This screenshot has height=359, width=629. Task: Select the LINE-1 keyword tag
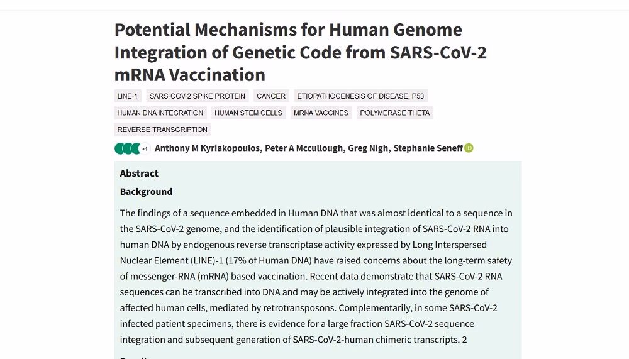(127, 96)
